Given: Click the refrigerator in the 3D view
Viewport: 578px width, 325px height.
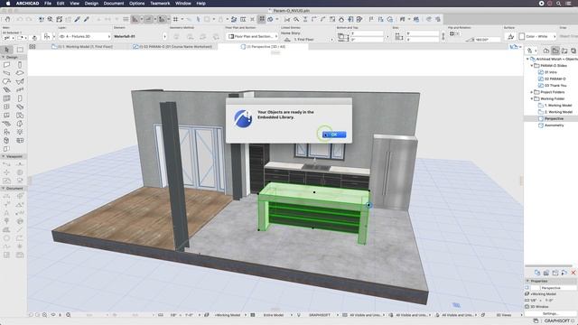Looking at the screenshot, I should (394, 172).
